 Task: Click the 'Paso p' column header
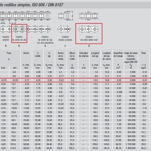pyautogui.click(x=9, y=56)
